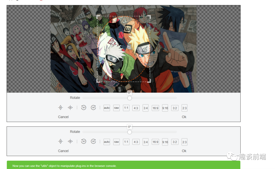
Task: Choose 2:3 ratio in upper panel
Action: click(185, 108)
